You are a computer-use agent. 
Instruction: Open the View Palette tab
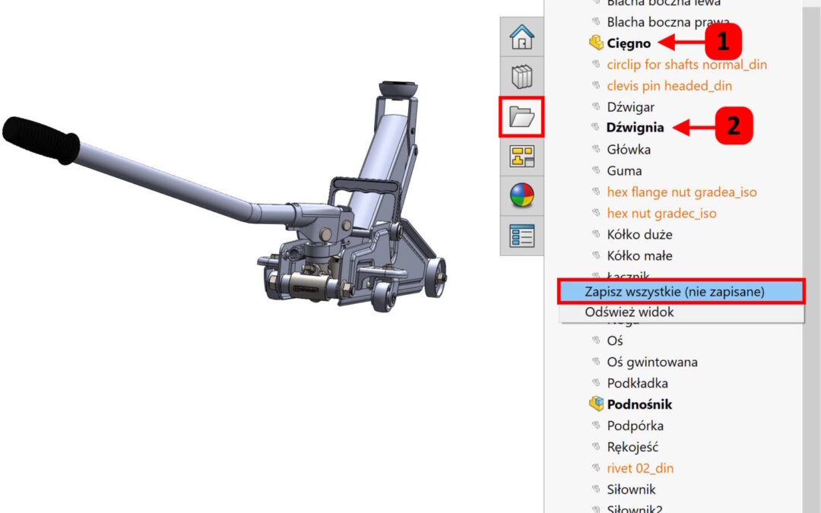point(521,157)
